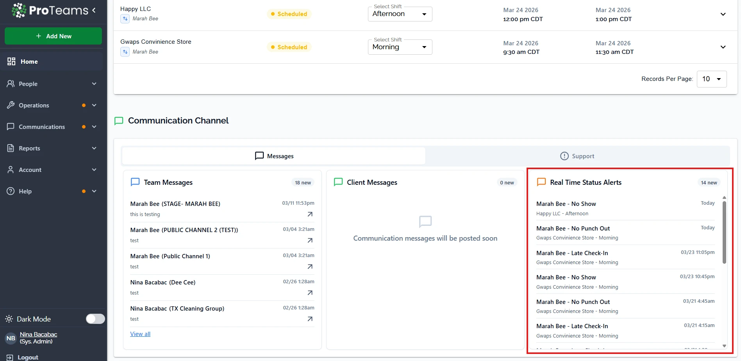Click the Real Time Status Alerts scrollbar
The height and width of the screenshot is (361, 741).
[724, 232]
